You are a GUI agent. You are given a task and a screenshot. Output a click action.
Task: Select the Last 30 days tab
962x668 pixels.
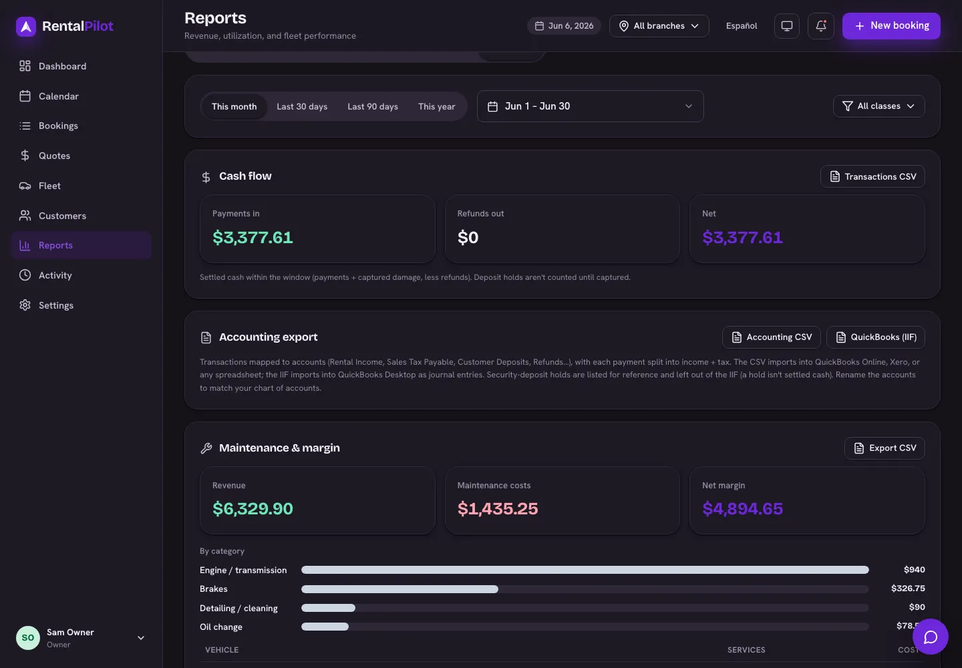(x=302, y=106)
